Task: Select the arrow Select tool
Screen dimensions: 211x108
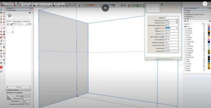Action: (2, 10)
